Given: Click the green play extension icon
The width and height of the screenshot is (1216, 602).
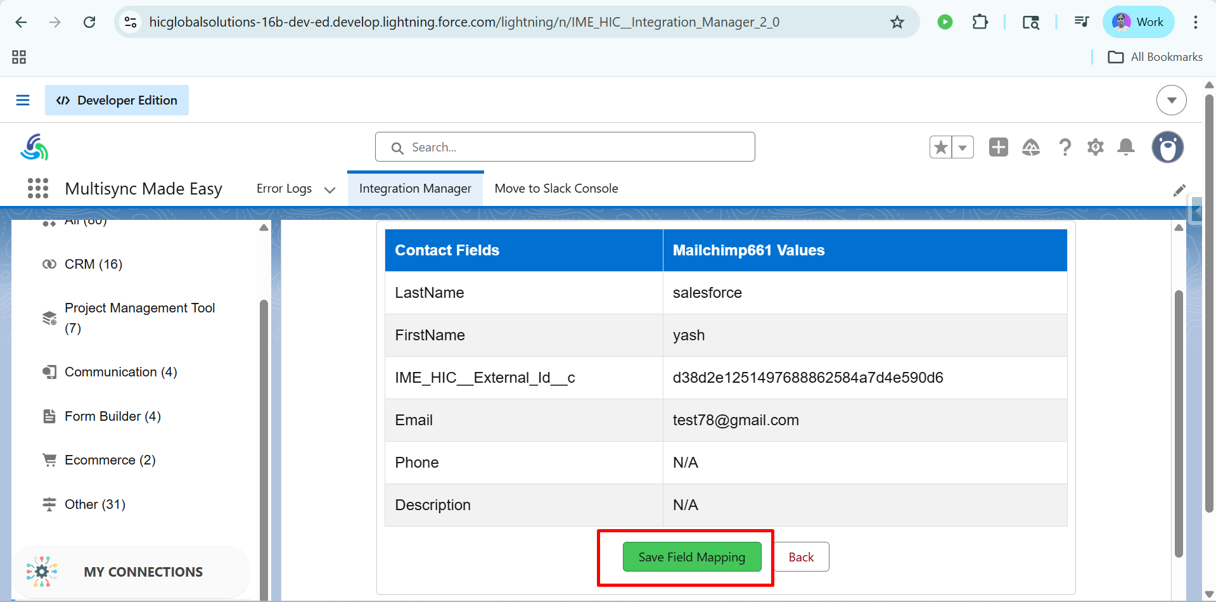Looking at the screenshot, I should click(945, 22).
